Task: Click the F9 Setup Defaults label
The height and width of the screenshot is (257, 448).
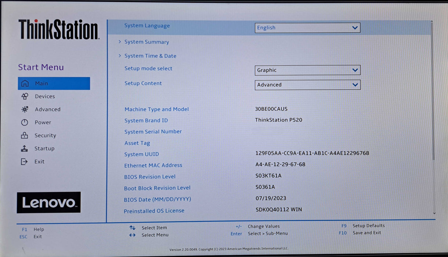Action: click(363, 226)
